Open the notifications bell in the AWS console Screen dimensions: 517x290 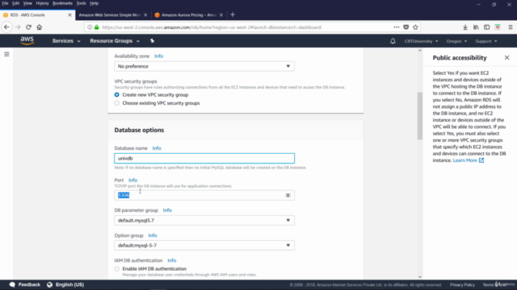click(x=393, y=41)
